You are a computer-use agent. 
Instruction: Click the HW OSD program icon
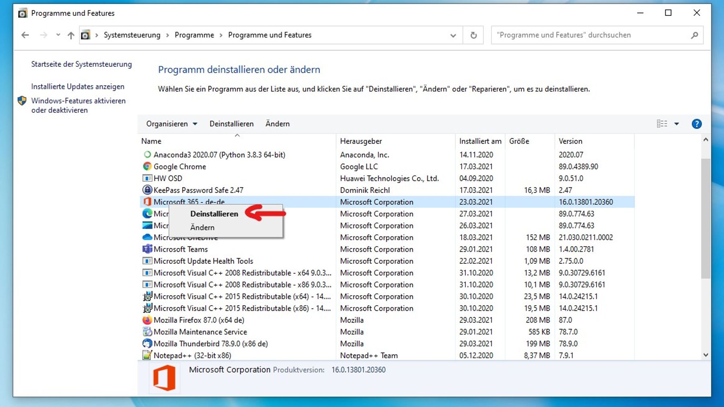tap(147, 178)
